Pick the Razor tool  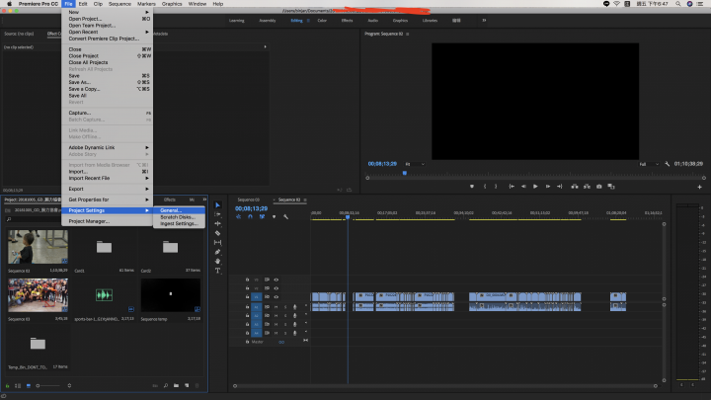pos(217,233)
